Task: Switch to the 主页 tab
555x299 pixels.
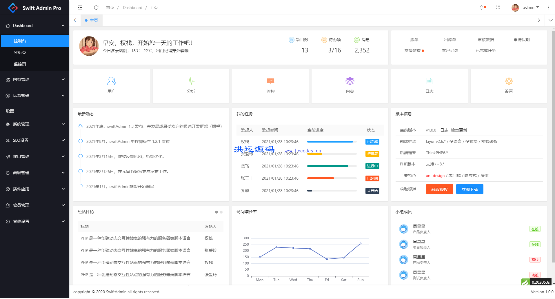Action: [92, 20]
